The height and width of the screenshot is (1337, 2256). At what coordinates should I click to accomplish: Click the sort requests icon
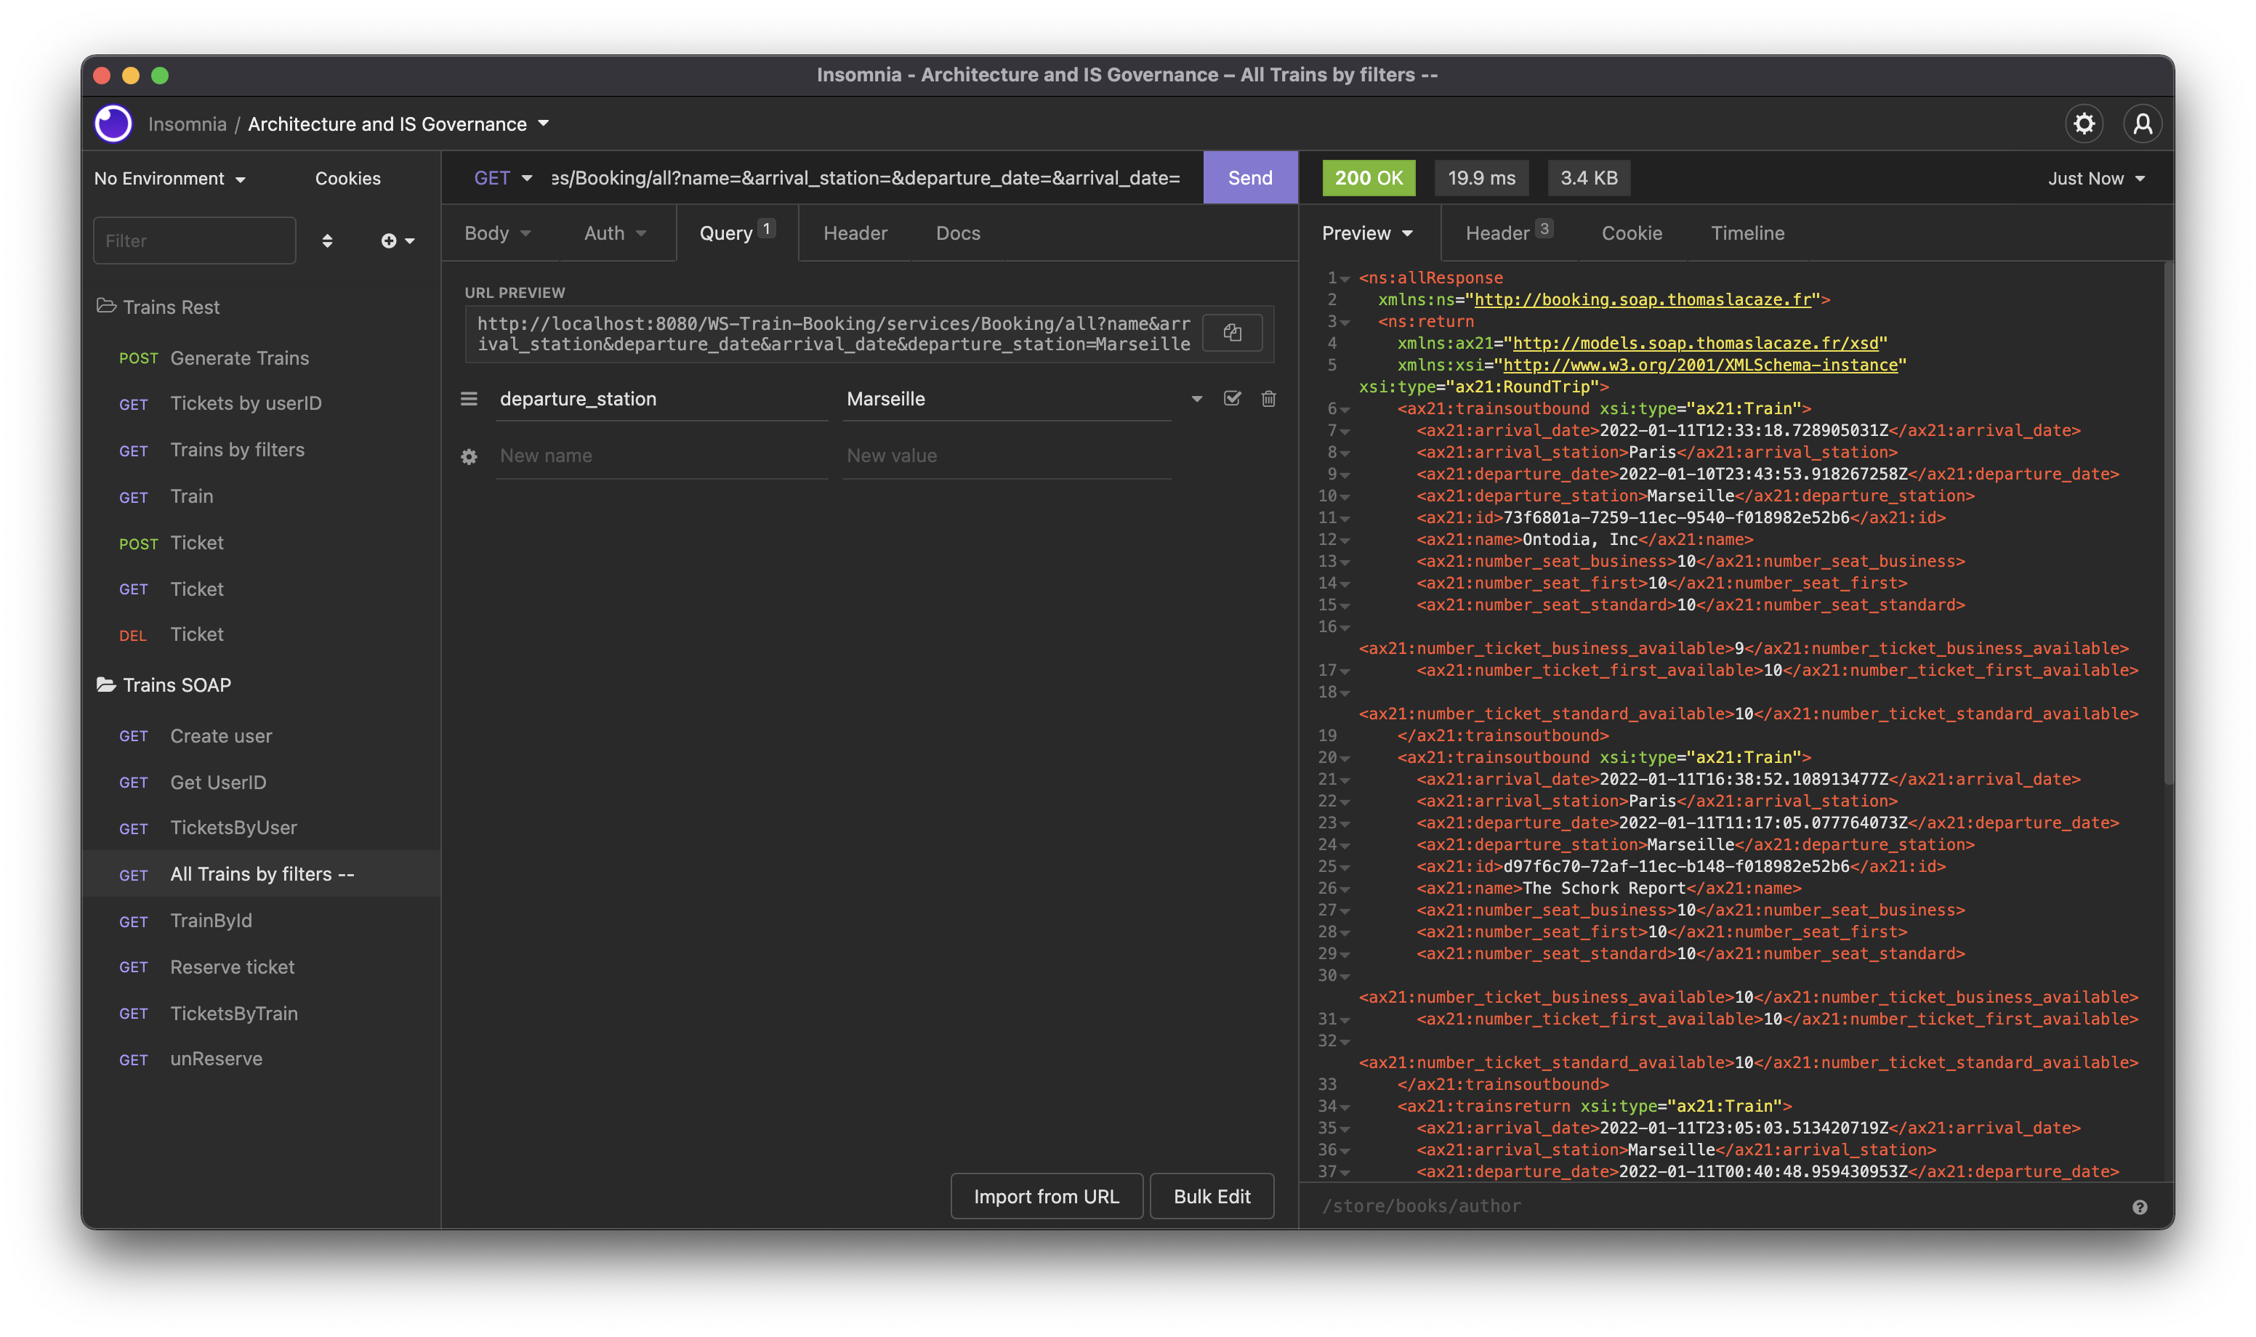327,241
